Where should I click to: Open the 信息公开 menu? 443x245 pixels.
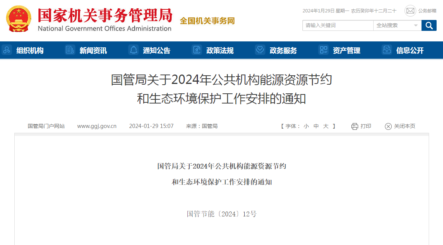pos(410,50)
